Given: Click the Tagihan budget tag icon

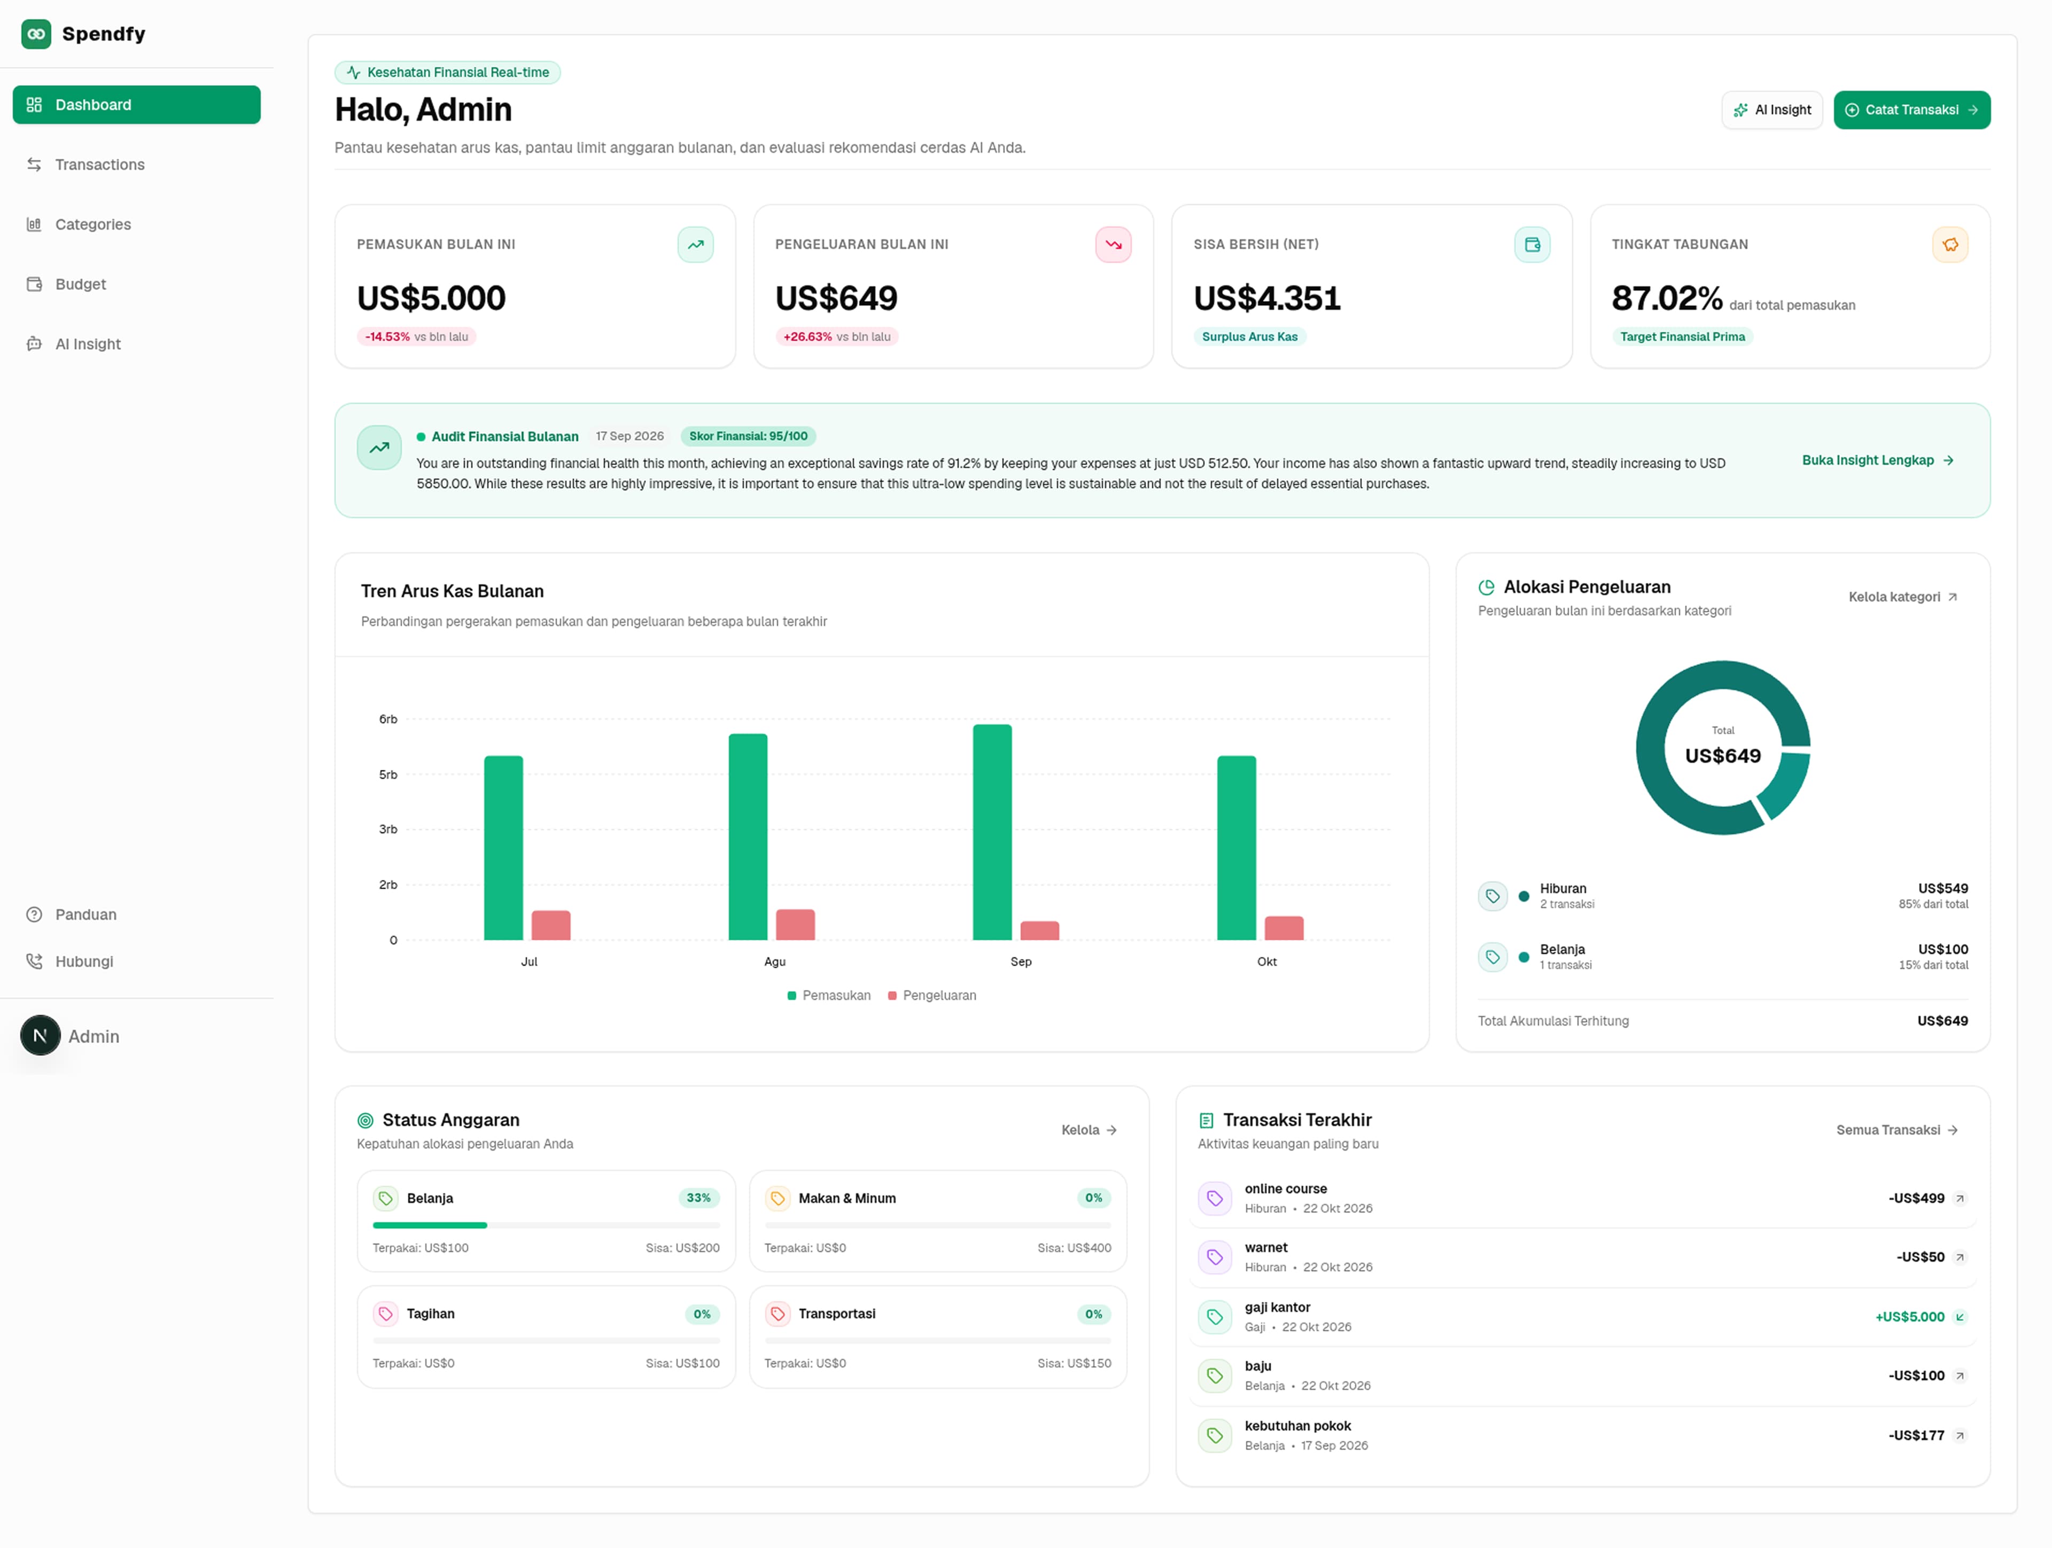Looking at the screenshot, I should (385, 1314).
